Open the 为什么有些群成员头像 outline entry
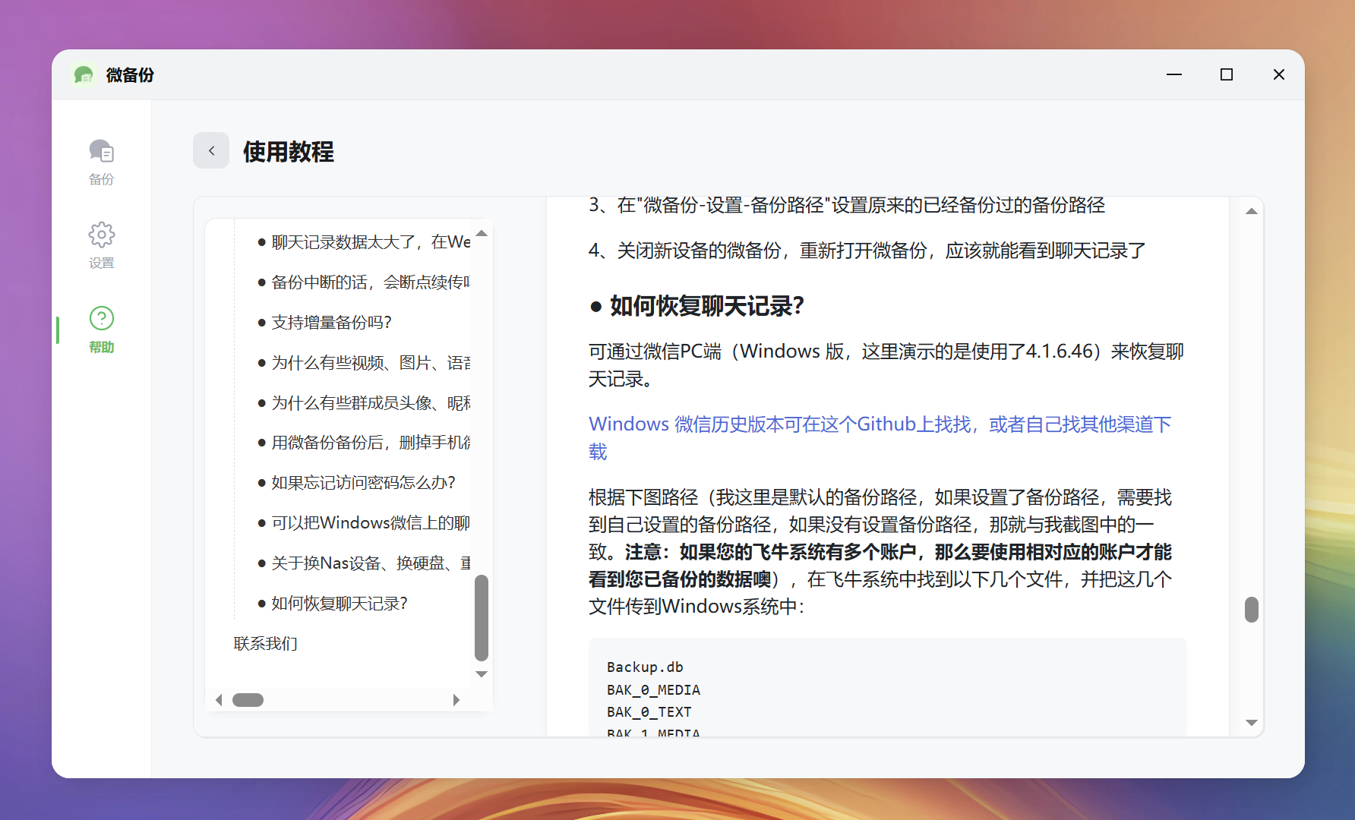Viewport: 1355px width, 820px height. (x=365, y=403)
